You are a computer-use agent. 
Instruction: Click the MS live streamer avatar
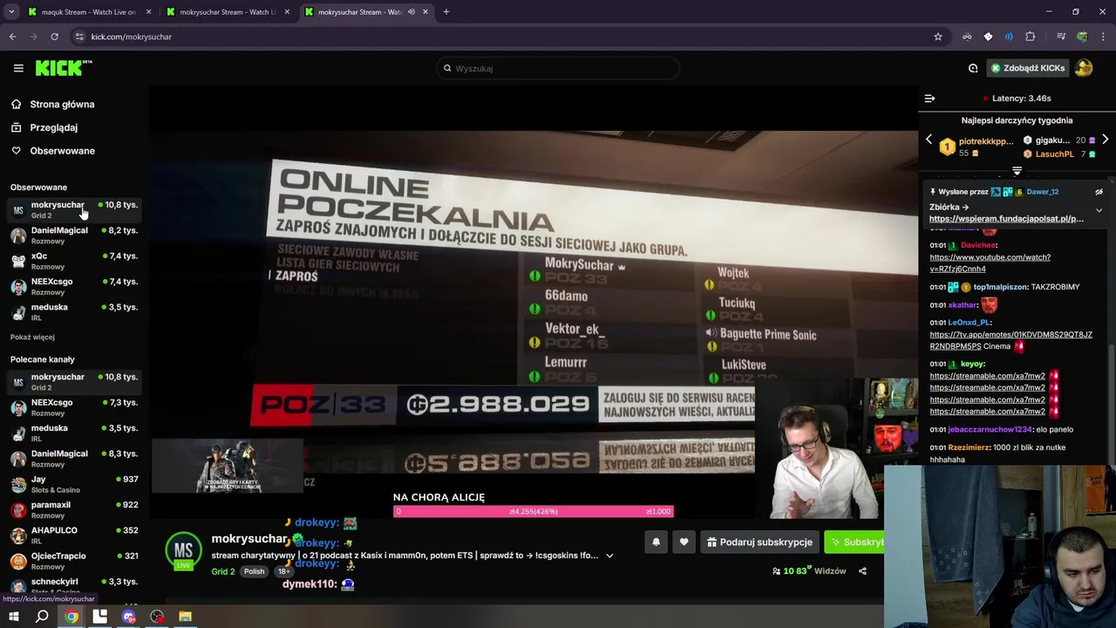click(x=183, y=551)
